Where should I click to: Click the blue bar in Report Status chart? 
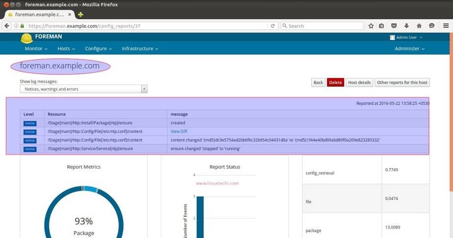click(x=200, y=217)
